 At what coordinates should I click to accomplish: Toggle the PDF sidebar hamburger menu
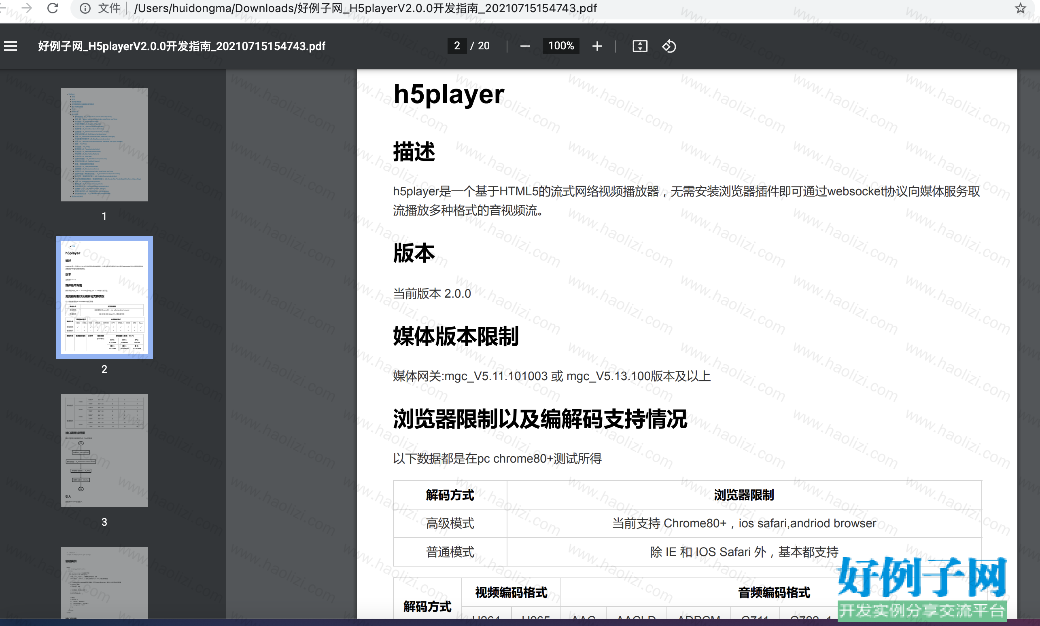pyautogui.click(x=11, y=46)
